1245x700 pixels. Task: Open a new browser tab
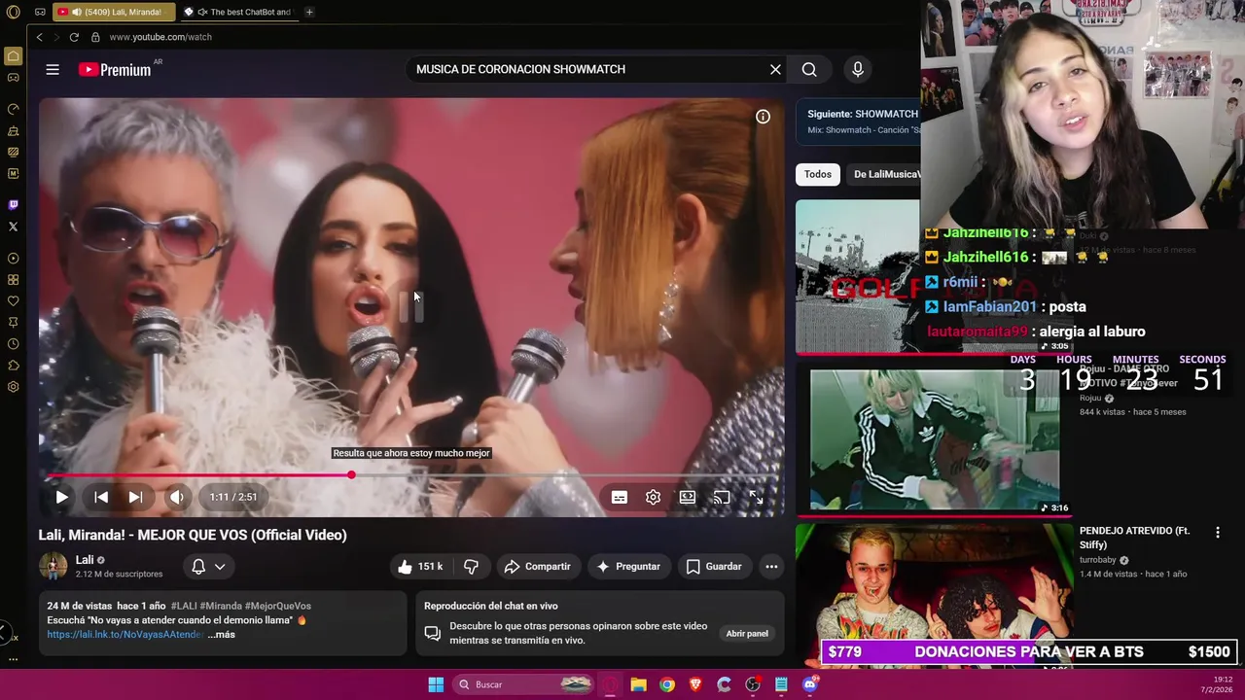(x=309, y=12)
